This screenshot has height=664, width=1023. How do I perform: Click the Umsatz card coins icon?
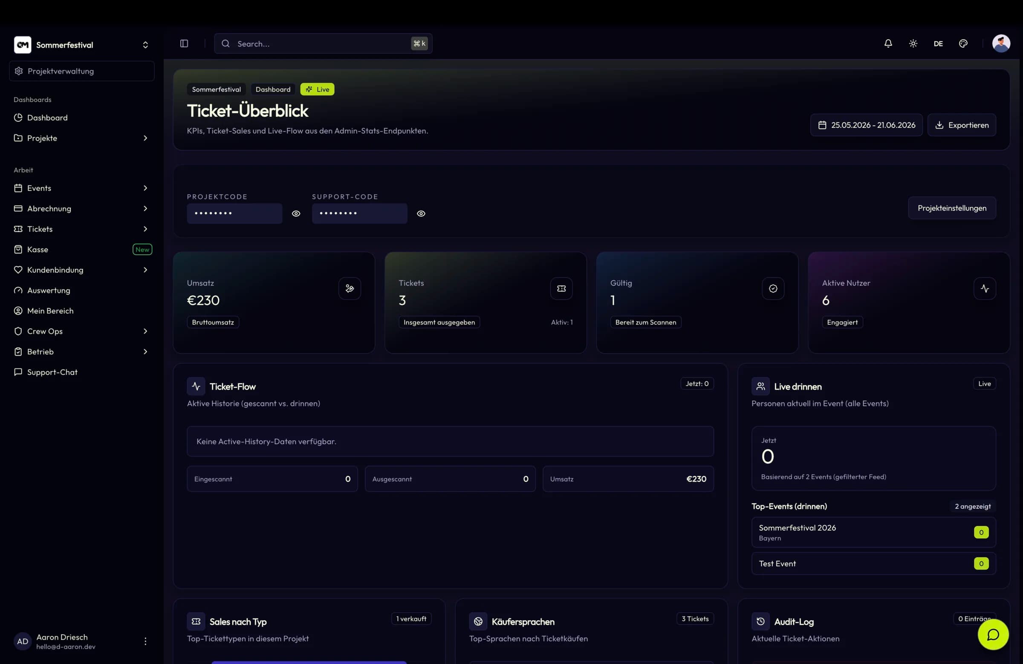350,288
